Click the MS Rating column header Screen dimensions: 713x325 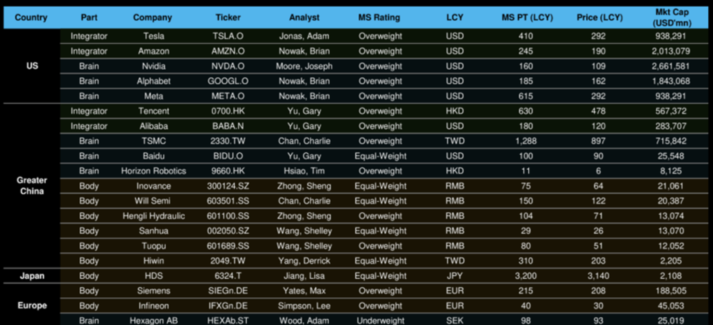click(379, 18)
